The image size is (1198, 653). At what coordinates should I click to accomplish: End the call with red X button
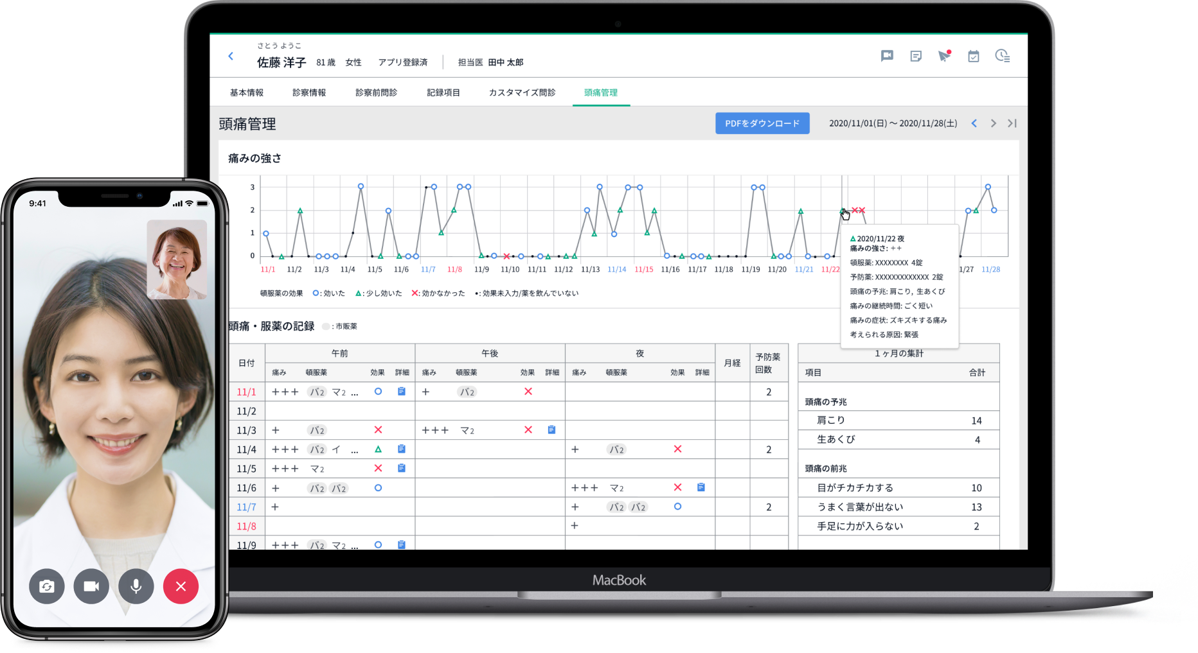[x=181, y=586]
